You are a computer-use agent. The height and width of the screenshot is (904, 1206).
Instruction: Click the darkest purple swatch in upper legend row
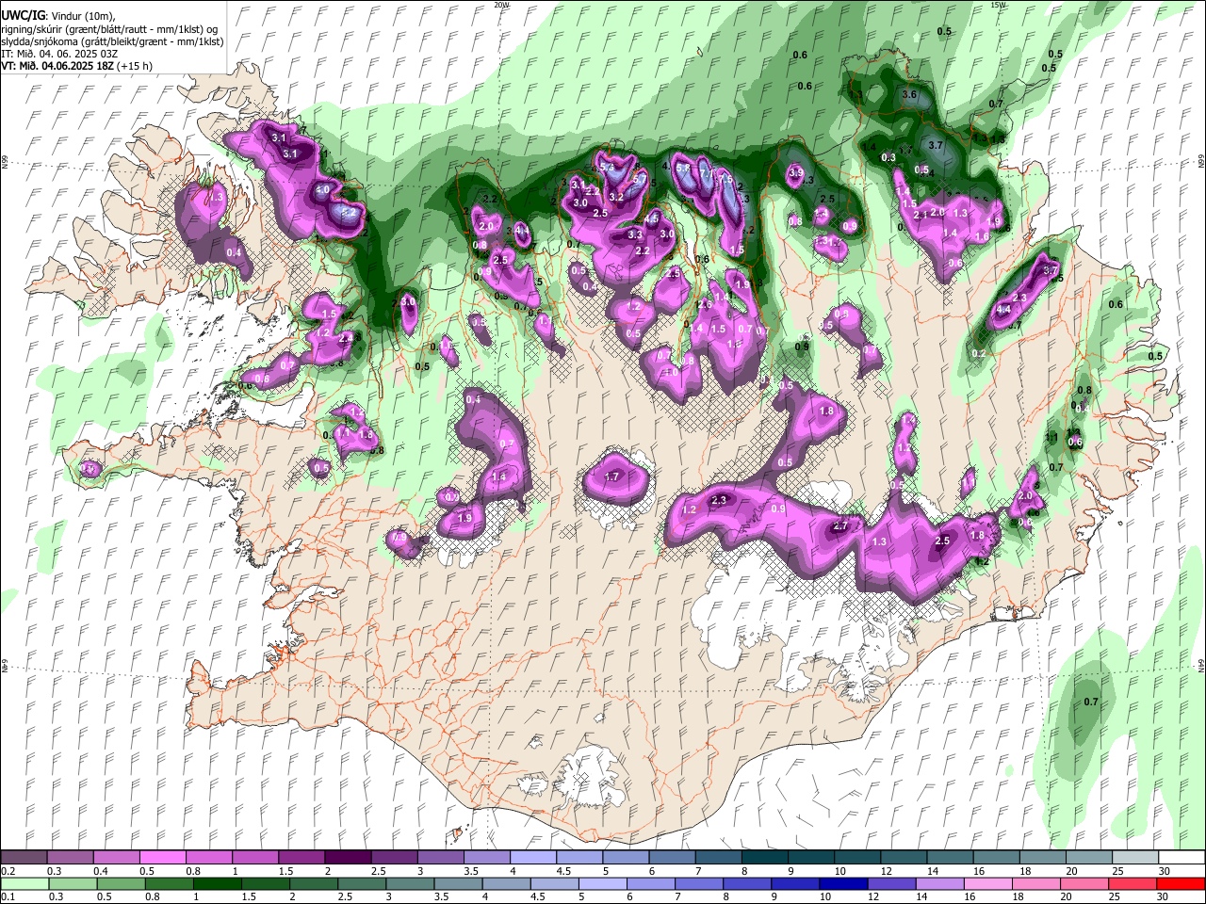coord(348,858)
